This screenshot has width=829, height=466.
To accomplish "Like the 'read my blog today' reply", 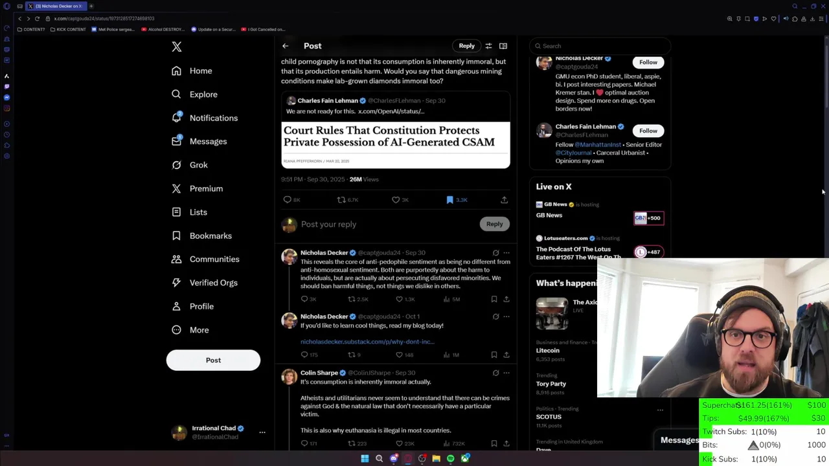I will (400, 355).
